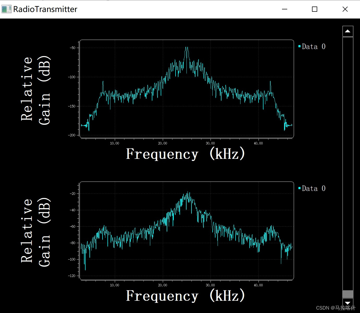Click the top spectrum plot area
The image size is (360, 313).
coord(187,89)
